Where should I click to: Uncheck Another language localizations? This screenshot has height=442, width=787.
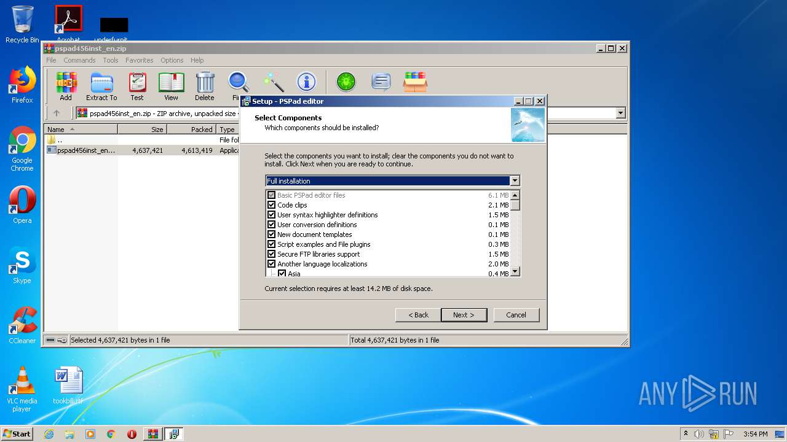point(271,264)
